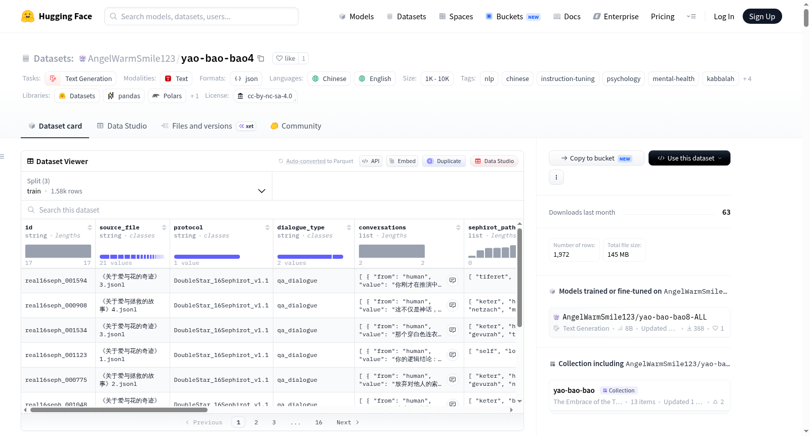Click the json format tag
Image resolution: width=810 pixels, height=436 pixels.
click(x=246, y=78)
